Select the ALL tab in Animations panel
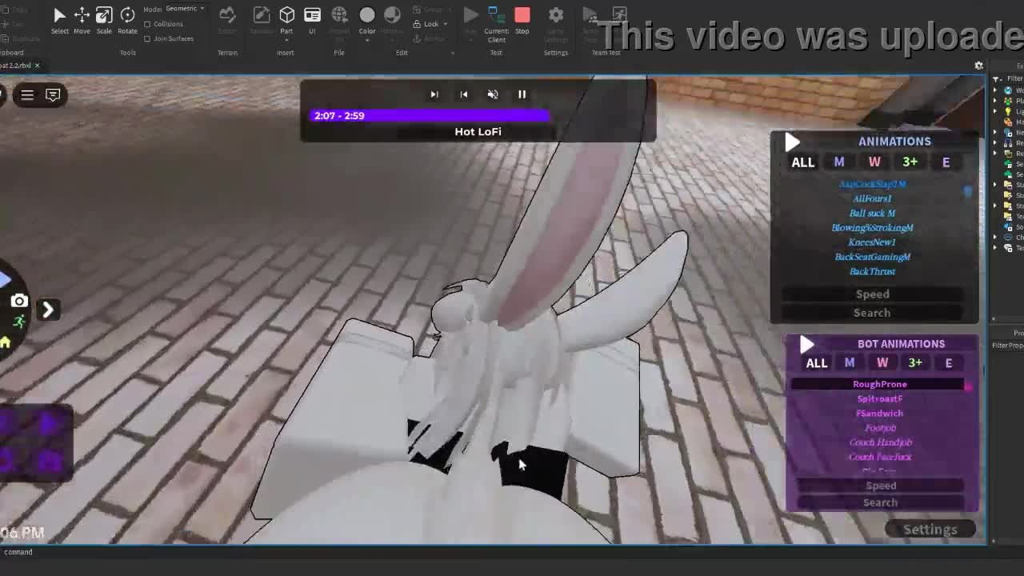 tap(802, 162)
